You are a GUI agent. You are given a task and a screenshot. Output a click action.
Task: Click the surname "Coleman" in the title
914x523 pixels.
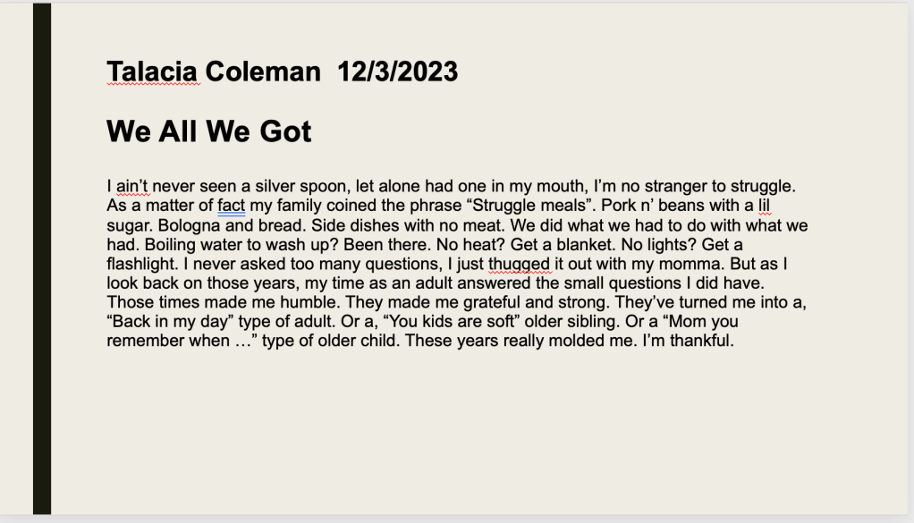[x=264, y=71]
